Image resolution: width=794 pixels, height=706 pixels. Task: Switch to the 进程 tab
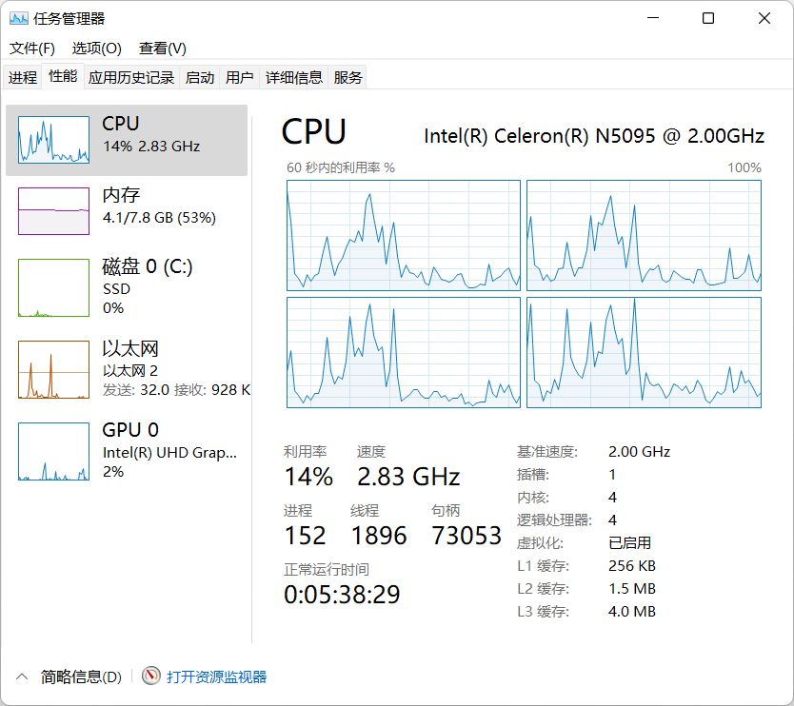coord(22,77)
